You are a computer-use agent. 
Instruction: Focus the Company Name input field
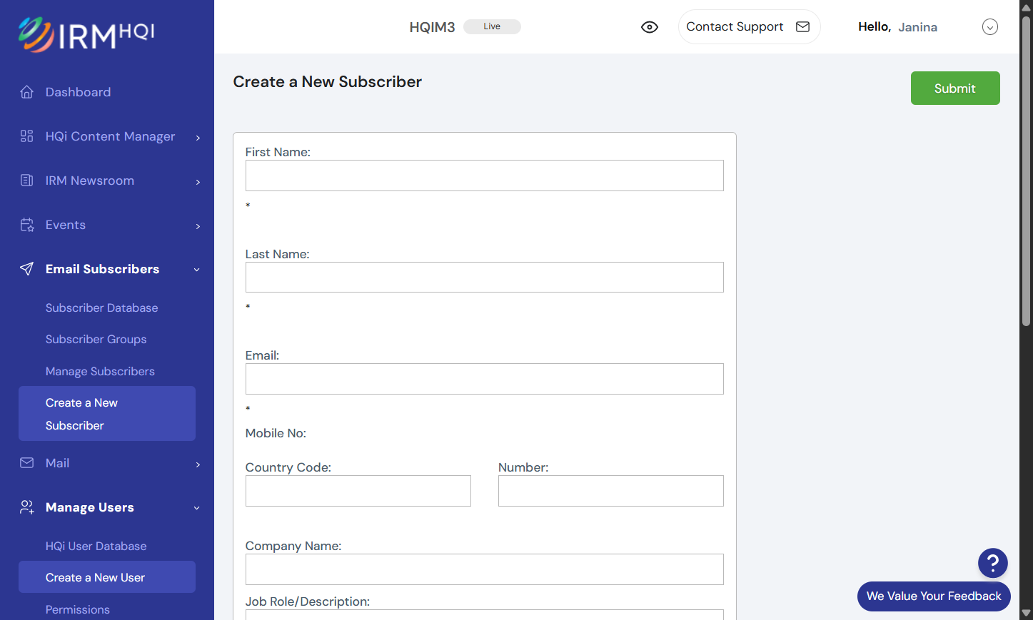coord(485,569)
